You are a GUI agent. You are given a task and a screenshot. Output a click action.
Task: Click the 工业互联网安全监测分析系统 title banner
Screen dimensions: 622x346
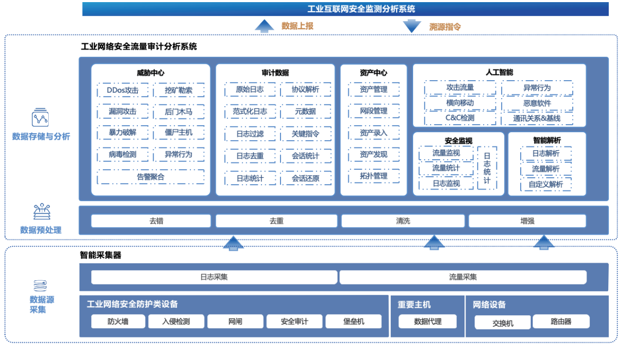345,9
